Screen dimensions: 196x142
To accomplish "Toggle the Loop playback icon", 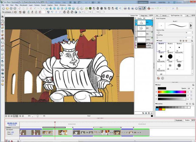I will 137,8.
